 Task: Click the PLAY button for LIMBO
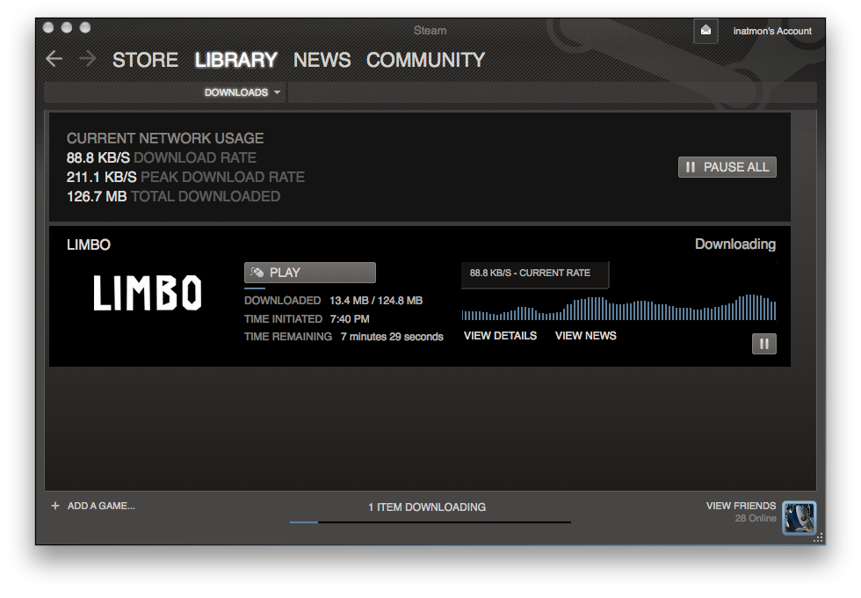click(x=309, y=273)
